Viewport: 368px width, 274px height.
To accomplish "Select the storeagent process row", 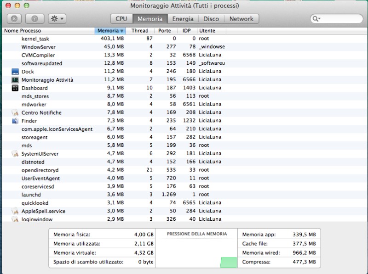I will pos(185,137).
